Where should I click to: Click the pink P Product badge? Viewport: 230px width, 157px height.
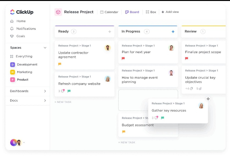click(x=12, y=80)
